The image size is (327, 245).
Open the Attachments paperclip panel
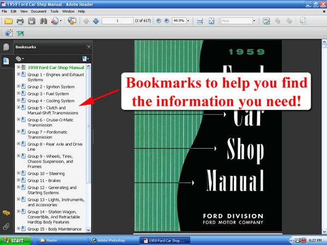[x=6, y=226]
